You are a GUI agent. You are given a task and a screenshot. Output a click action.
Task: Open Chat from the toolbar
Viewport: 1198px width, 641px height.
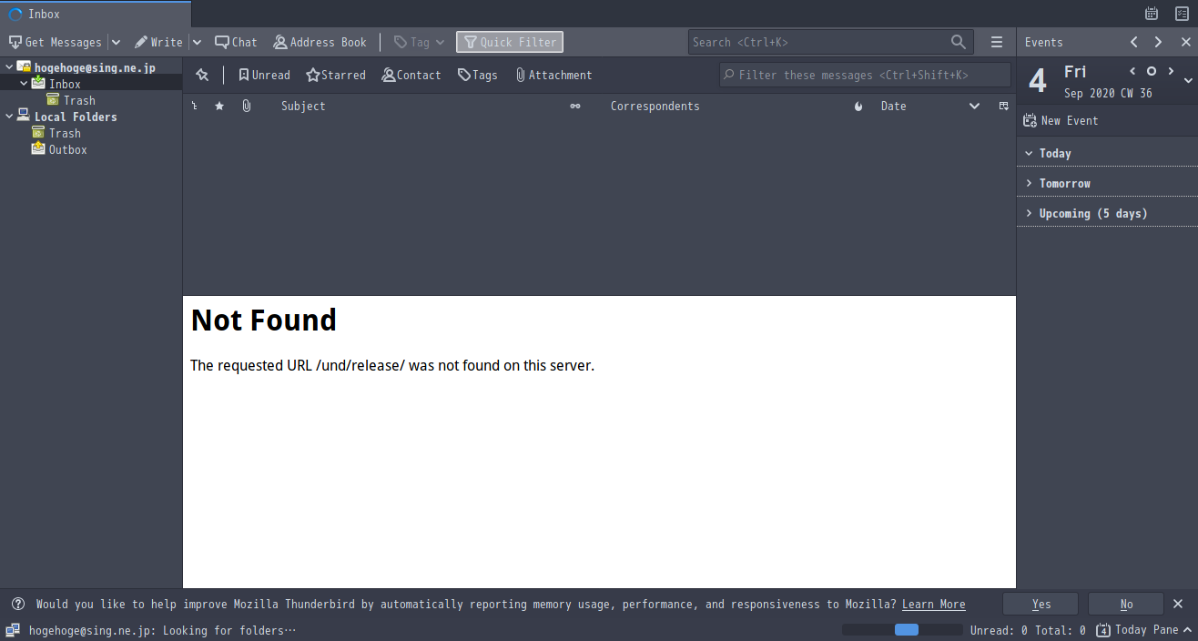(x=236, y=42)
